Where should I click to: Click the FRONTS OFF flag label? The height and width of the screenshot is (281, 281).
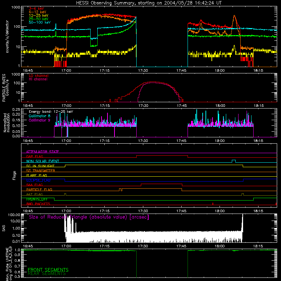point(37,199)
